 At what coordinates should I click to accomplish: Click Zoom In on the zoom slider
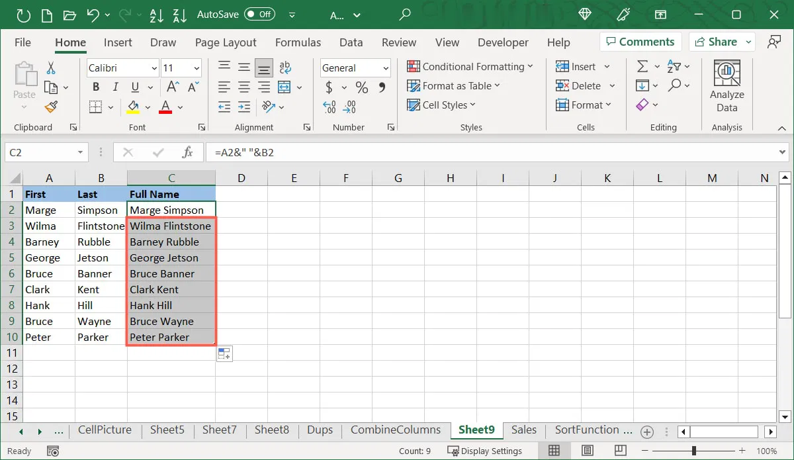[x=741, y=451]
